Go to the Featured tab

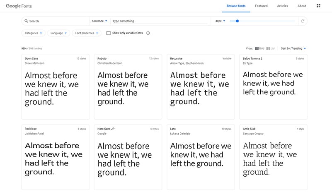pyautogui.click(x=261, y=6)
